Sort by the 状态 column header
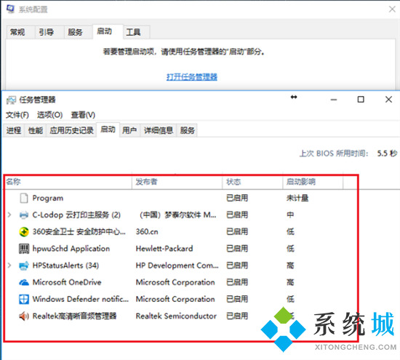 (x=252, y=182)
